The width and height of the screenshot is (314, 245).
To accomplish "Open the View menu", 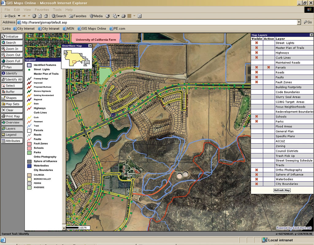I will pos(27,10).
